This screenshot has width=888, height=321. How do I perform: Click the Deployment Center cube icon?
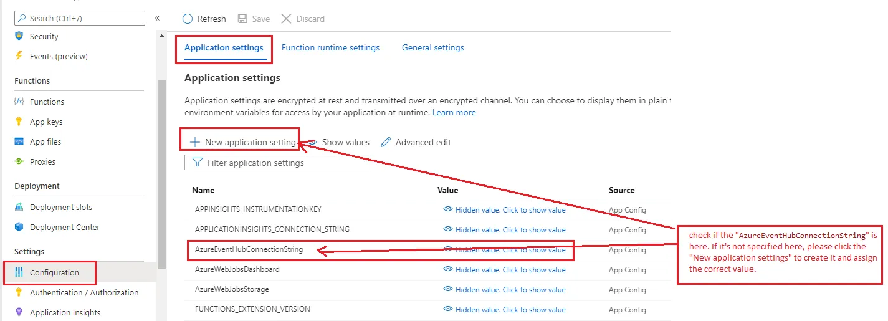(x=19, y=228)
